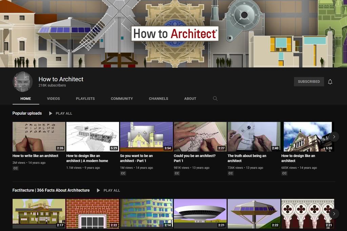The width and height of the screenshot is (347, 231).
Task: Click How to Architect channel name
Action: coord(61,79)
